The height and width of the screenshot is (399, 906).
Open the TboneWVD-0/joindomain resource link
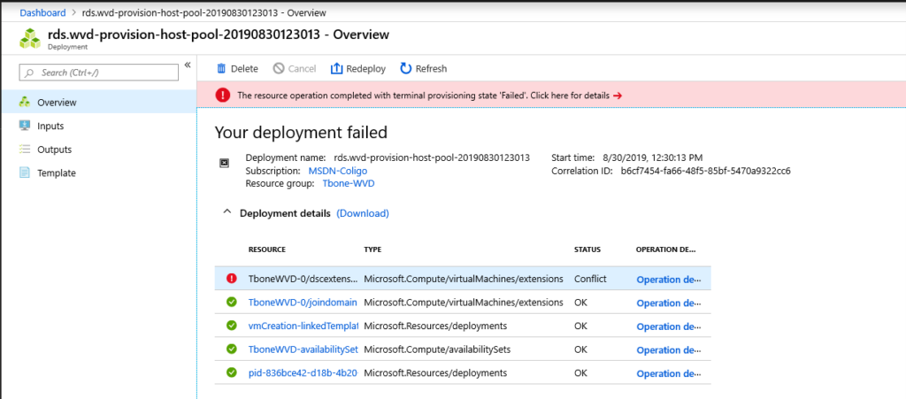[303, 303]
